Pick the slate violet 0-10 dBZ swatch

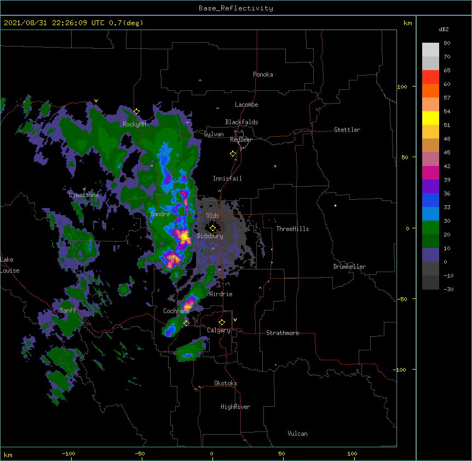tap(430, 255)
